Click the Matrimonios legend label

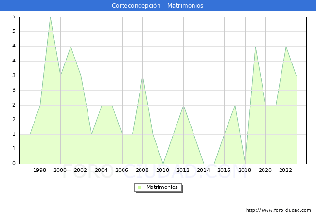[162, 187]
